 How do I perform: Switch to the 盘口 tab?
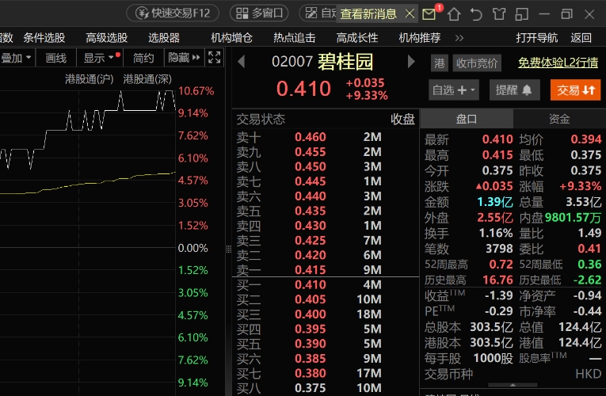coord(467,119)
